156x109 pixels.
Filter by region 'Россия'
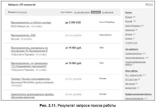128,17
